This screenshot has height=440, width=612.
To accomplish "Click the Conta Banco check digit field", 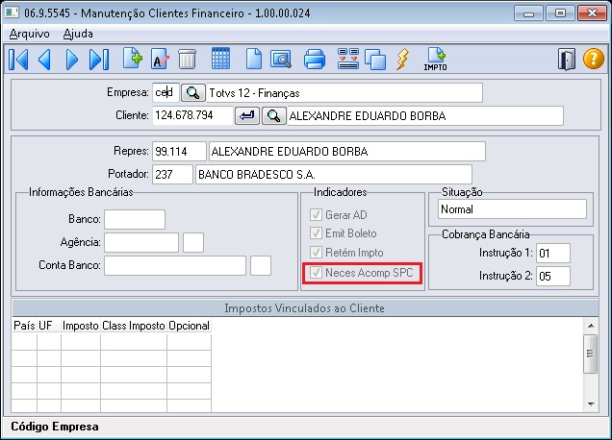I will tap(261, 265).
